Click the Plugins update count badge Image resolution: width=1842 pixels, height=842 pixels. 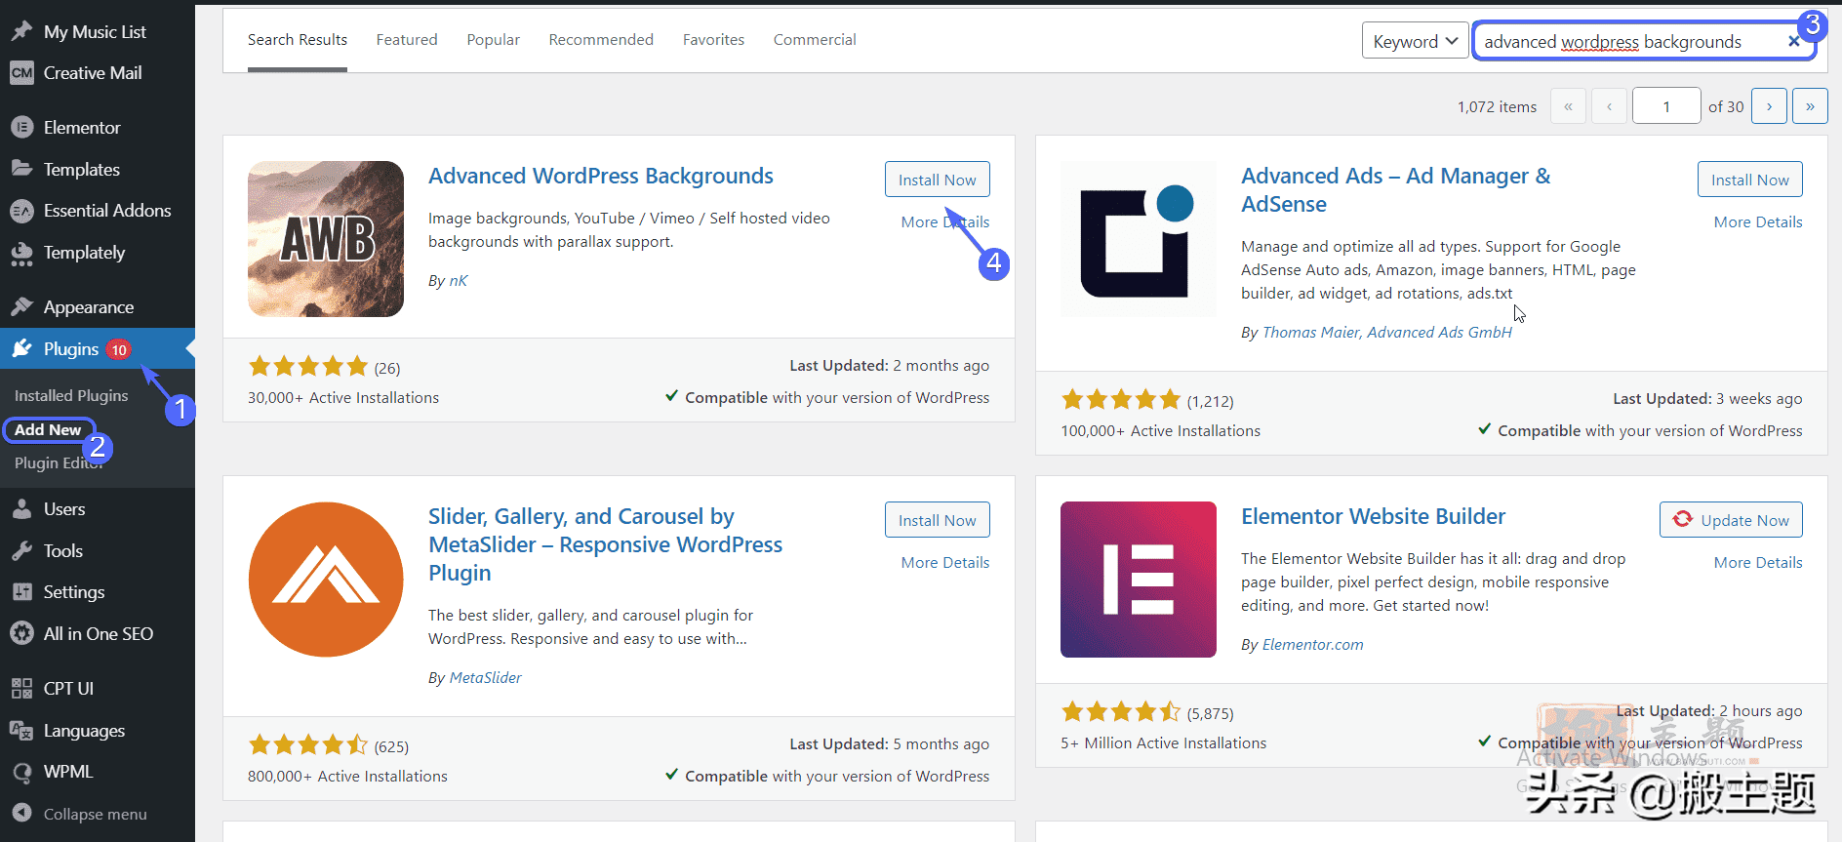click(x=119, y=349)
